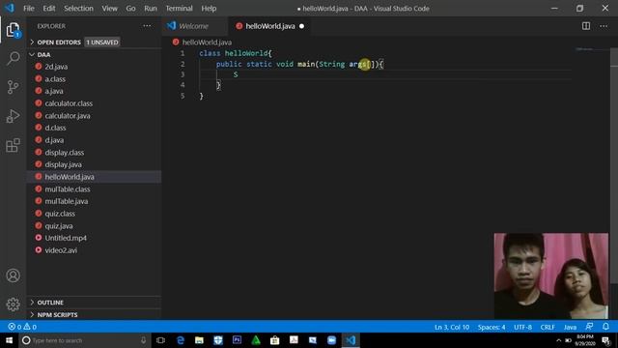Open 2d.java in the explorer

coord(94,67)
